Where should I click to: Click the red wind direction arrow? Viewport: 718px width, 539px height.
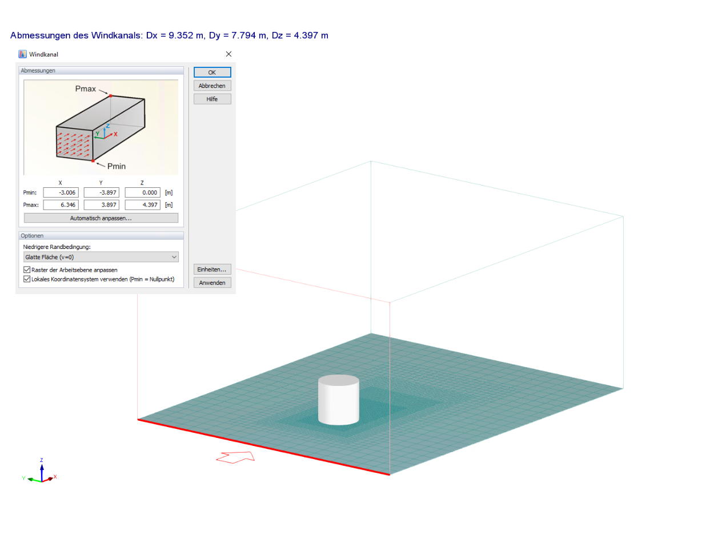click(x=235, y=457)
